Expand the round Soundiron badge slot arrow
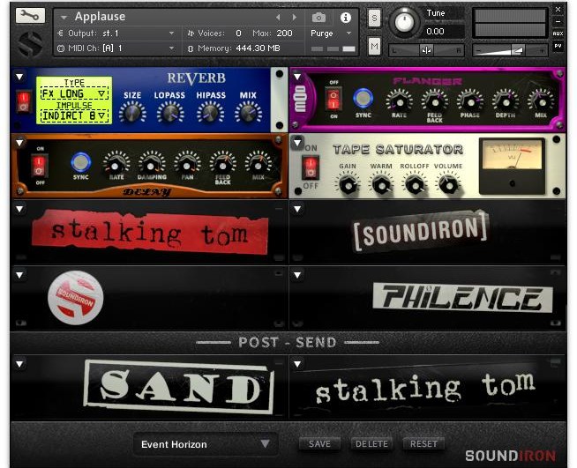This screenshot has width=577, height=468. [x=19, y=275]
